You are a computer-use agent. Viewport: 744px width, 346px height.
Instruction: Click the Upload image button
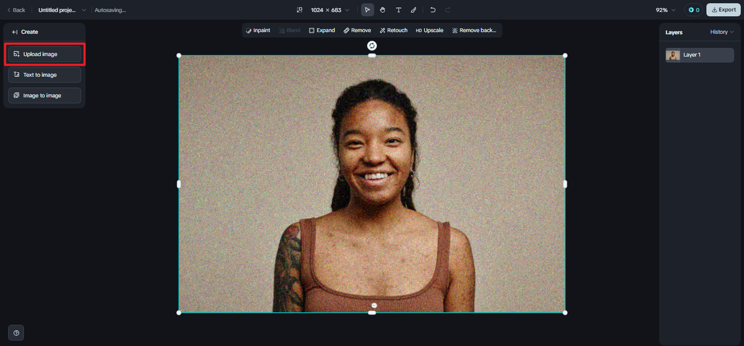(45, 54)
